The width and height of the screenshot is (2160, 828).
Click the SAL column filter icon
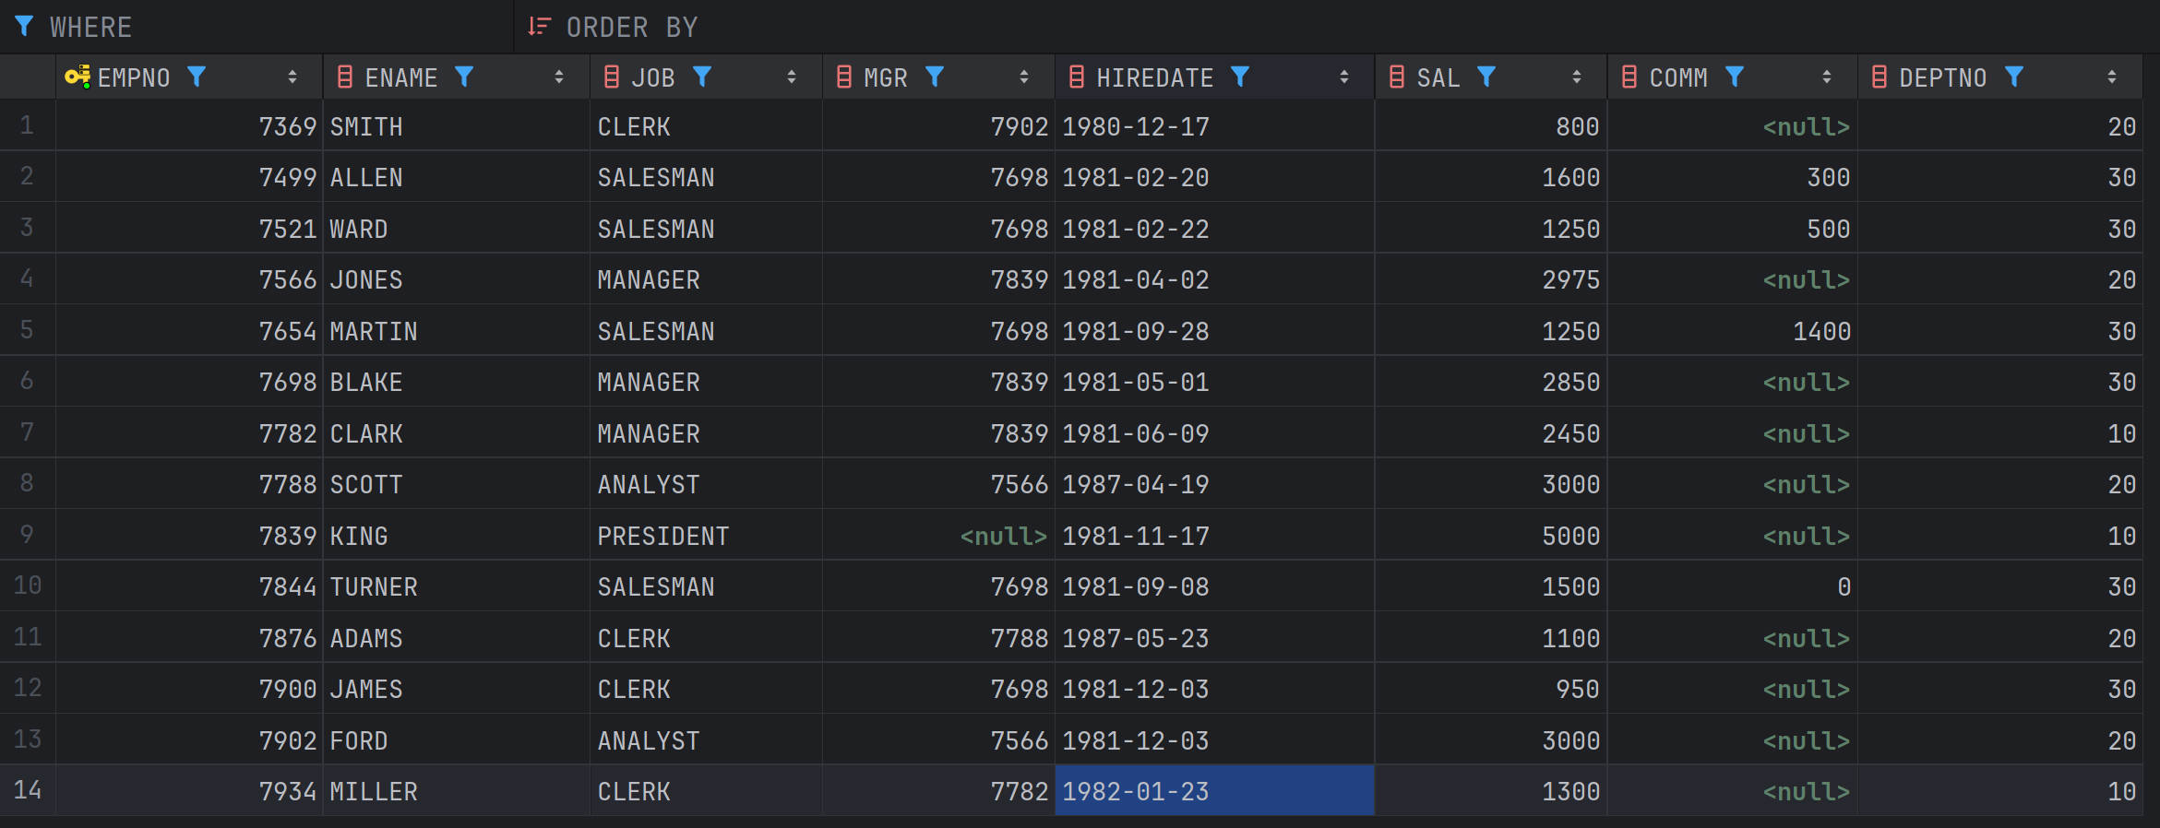1486,77
